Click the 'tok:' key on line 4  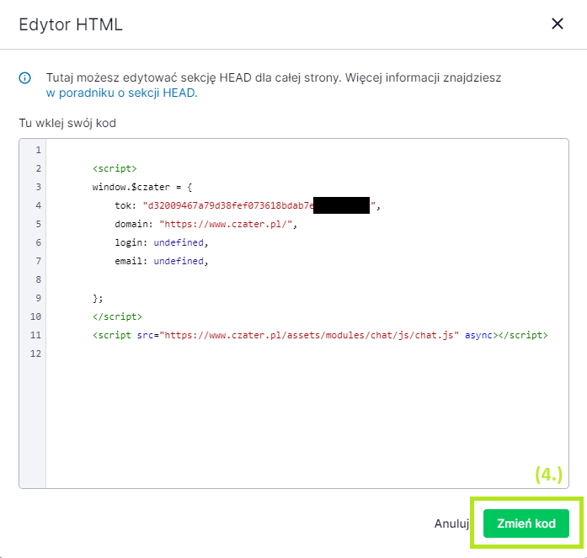125,205
